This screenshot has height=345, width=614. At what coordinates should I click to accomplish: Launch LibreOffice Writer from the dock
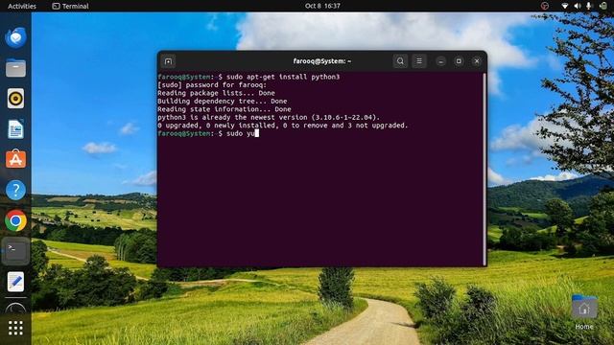pos(15,128)
